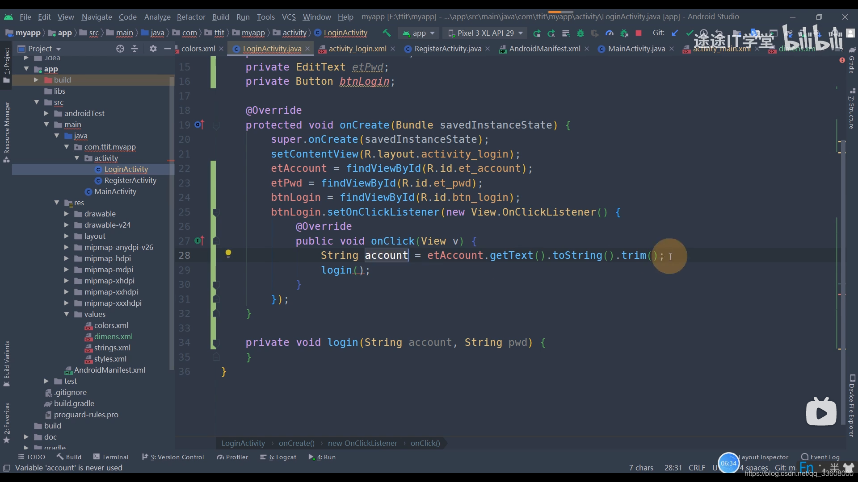Collapse the src folder
Image resolution: width=858 pixels, height=482 pixels.
[x=37, y=102]
